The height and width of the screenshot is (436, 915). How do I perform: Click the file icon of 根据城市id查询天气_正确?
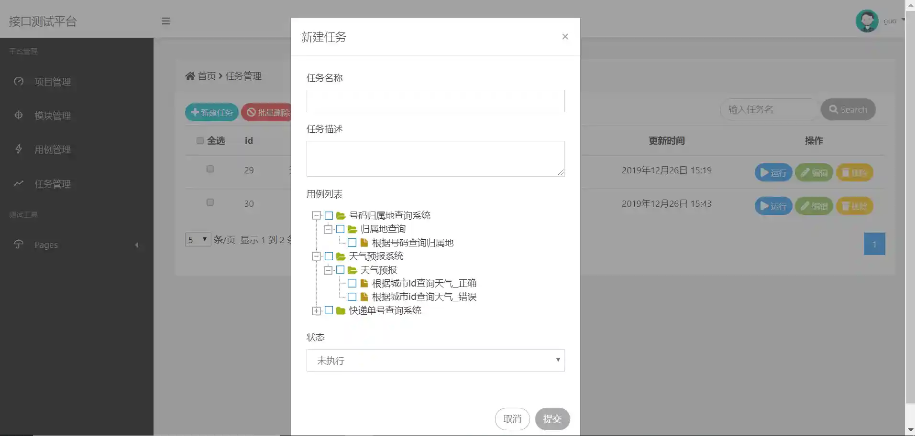pos(364,283)
